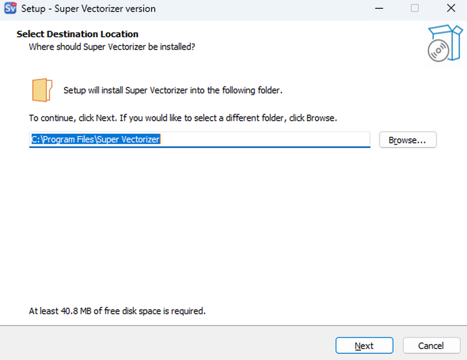Cancel the Super Vectorizer setup

click(431, 345)
